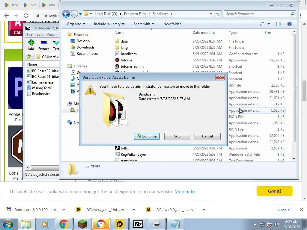Open the Share with dropdown
The width and height of the screenshot is (307, 230).
click(144, 24)
